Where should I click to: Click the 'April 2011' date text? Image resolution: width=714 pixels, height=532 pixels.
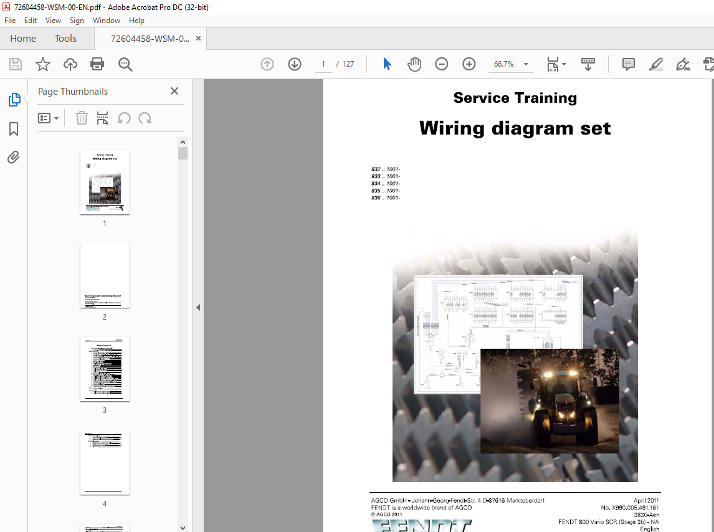646,501
